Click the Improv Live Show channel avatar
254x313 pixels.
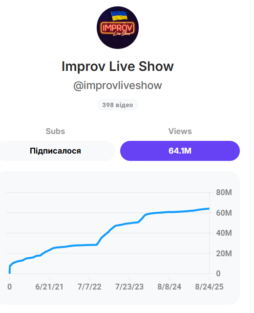click(x=118, y=27)
